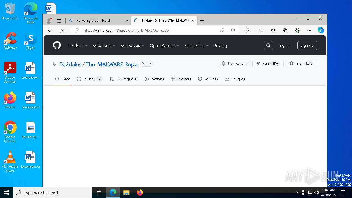Open the Action Center notifications icon
This screenshot has width=352, height=198.
(x=343, y=193)
